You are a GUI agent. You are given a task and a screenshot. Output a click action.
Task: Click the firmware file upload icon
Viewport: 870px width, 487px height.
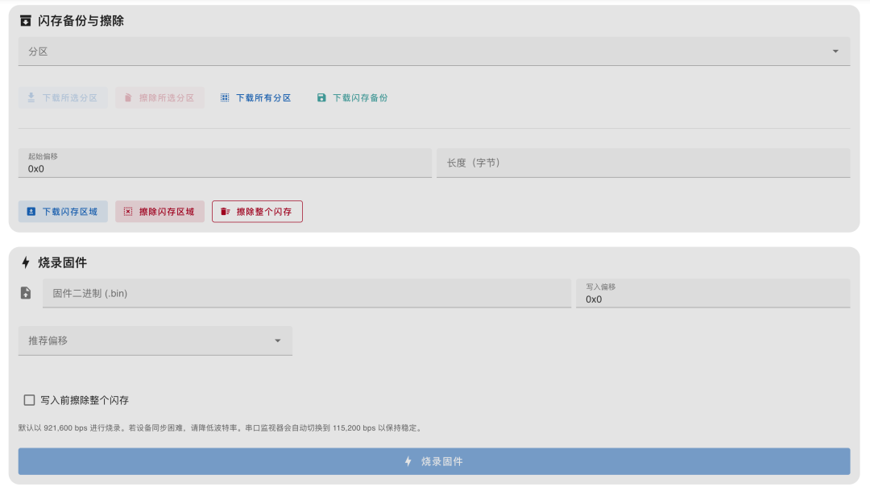coord(26,293)
